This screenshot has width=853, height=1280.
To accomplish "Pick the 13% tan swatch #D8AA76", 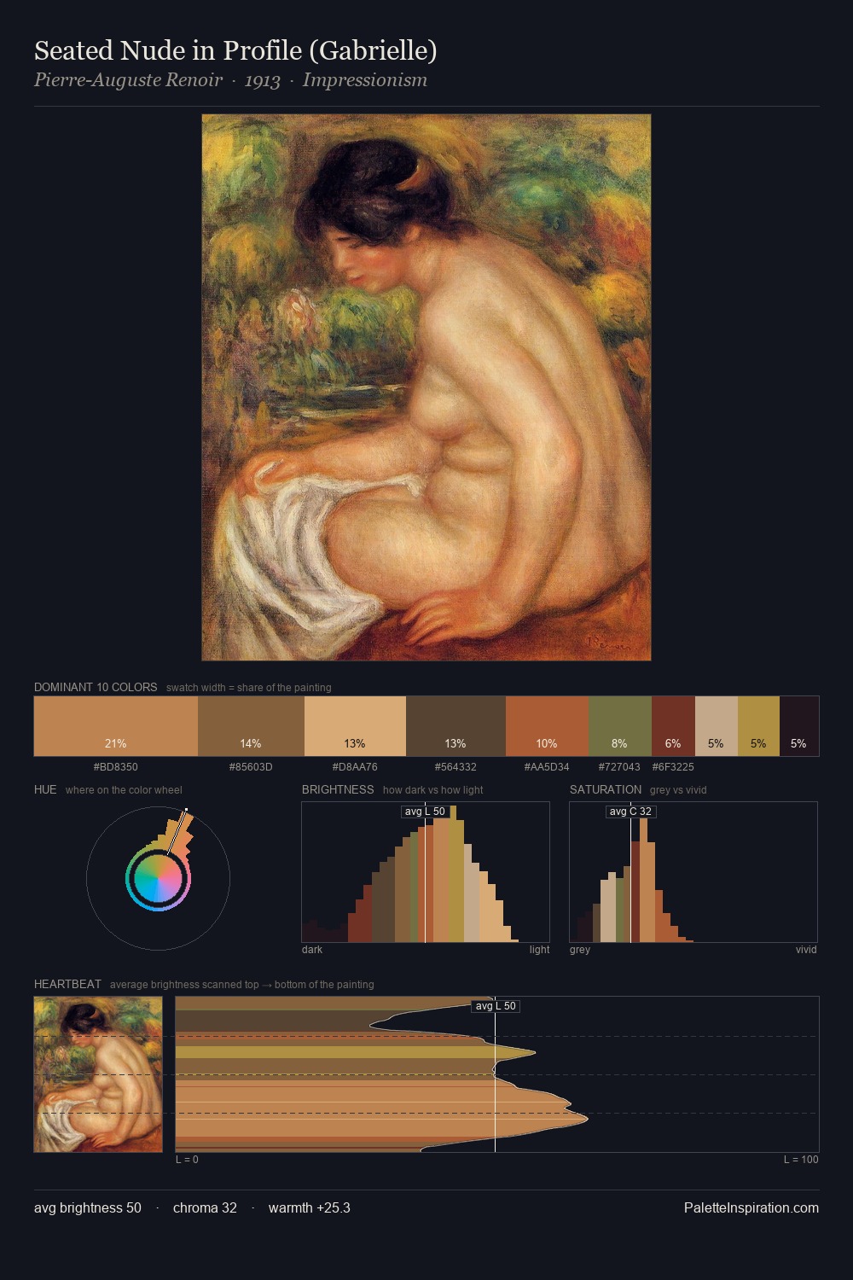I will [355, 726].
